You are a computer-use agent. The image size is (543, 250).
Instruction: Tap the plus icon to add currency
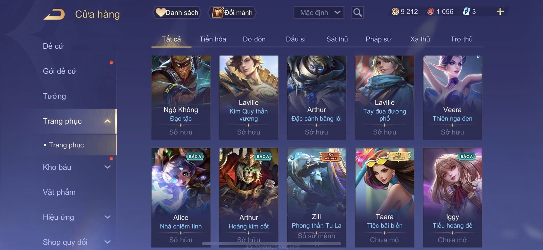(500, 12)
